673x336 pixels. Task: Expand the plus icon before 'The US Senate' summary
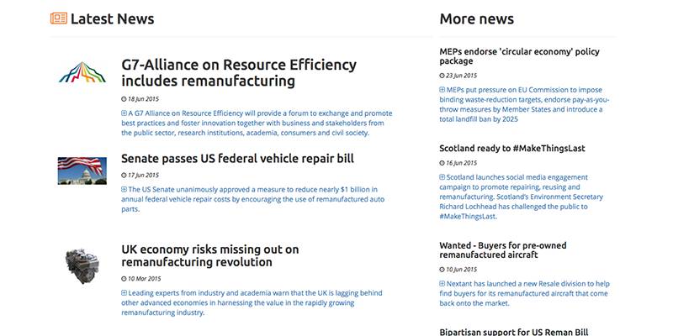[x=124, y=190]
